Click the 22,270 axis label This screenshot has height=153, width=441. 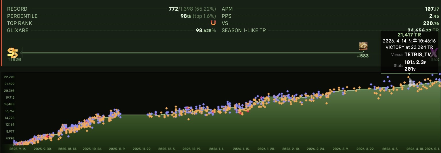(x=9, y=77)
